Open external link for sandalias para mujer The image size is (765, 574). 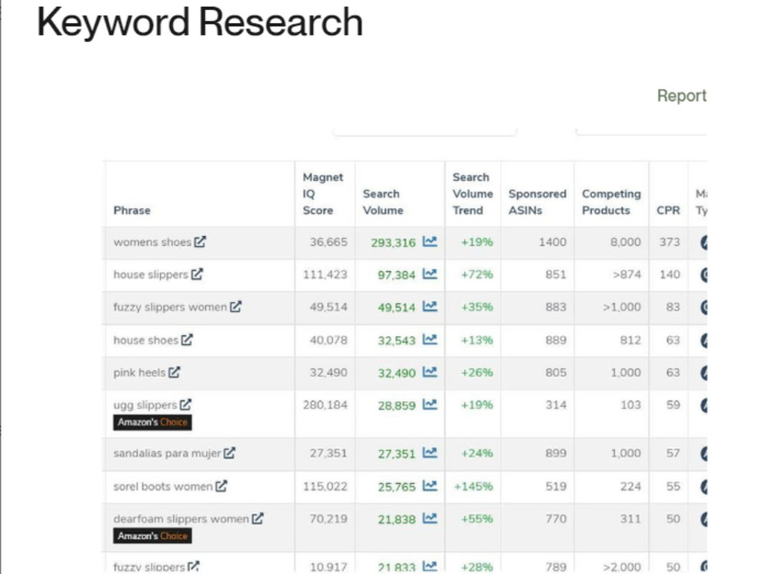click(229, 453)
